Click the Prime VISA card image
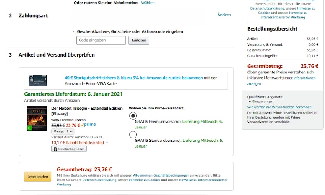 [x=37, y=80]
